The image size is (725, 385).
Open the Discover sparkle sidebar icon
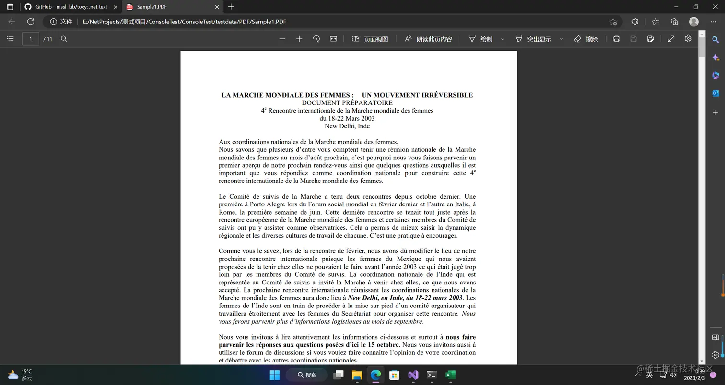[715, 57]
